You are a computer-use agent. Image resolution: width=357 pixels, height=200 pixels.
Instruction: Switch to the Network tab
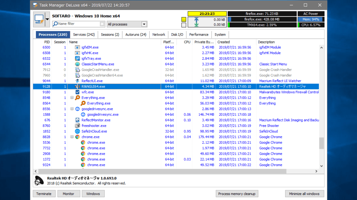159,34
